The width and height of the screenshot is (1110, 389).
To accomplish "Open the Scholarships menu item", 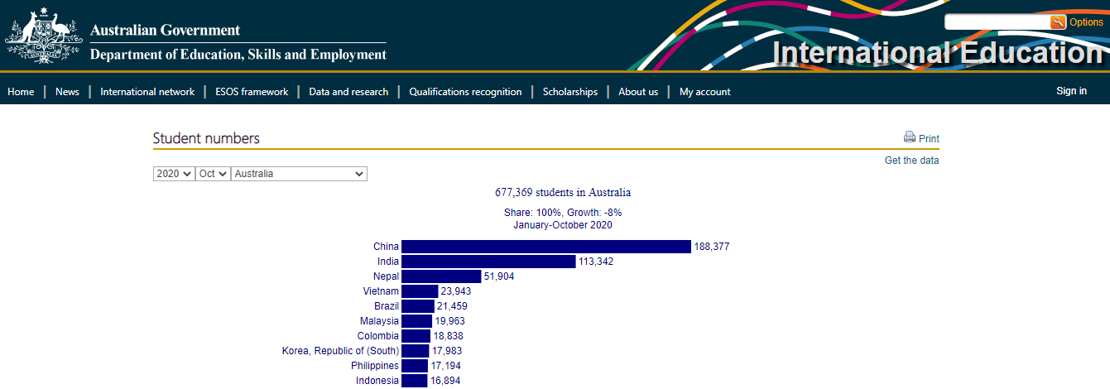I will [x=570, y=92].
